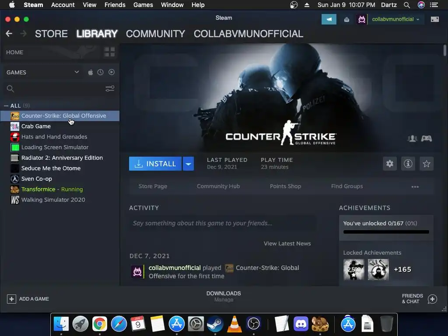Open the View menu in menu bar
The image size is (448, 336).
pyautogui.click(x=89, y=5)
